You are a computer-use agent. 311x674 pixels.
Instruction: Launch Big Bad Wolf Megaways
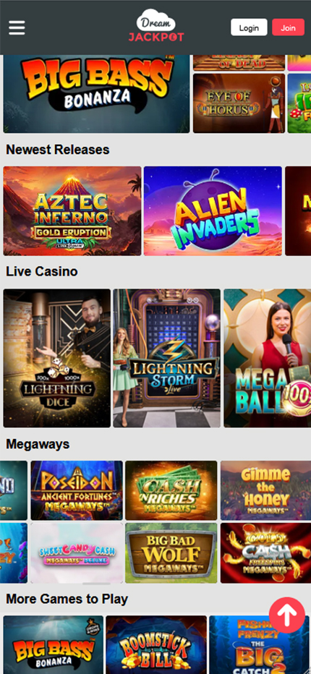pyautogui.click(x=171, y=553)
